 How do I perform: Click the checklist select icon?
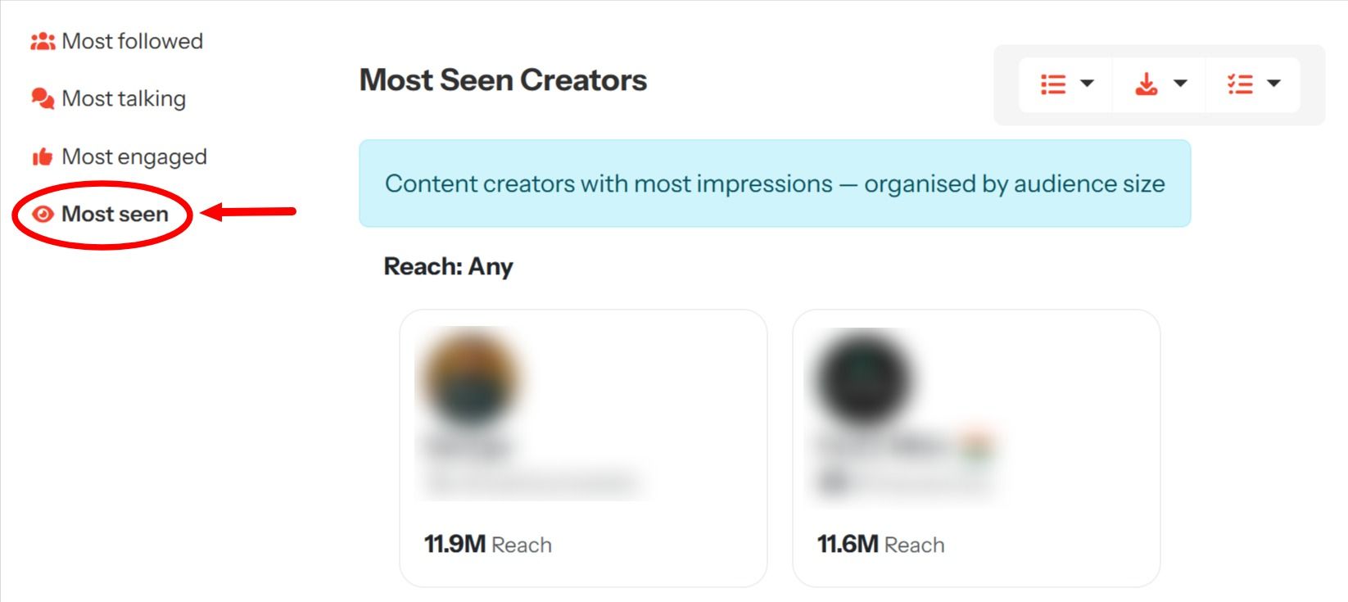(x=1240, y=84)
